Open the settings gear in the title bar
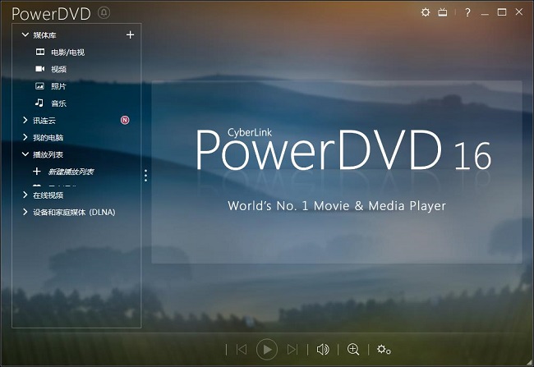Screen dimensions: 534x367 (426, 12)
